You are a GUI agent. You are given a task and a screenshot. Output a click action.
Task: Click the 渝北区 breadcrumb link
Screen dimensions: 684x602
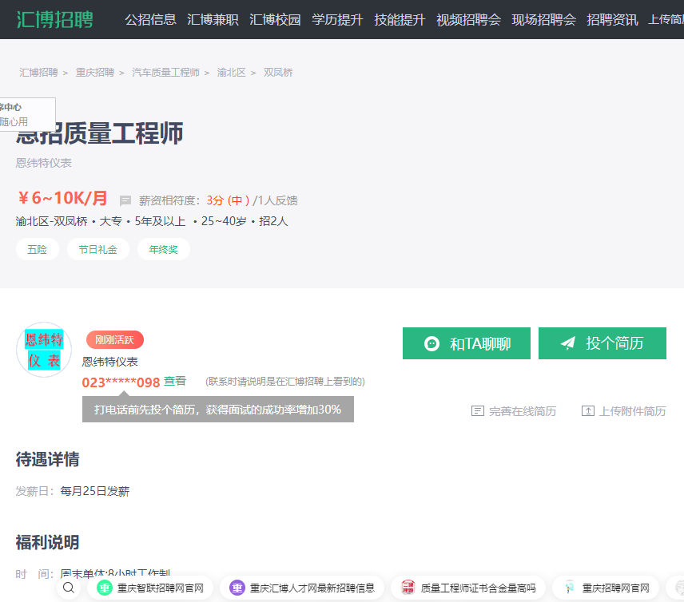(x=231, y=73)
